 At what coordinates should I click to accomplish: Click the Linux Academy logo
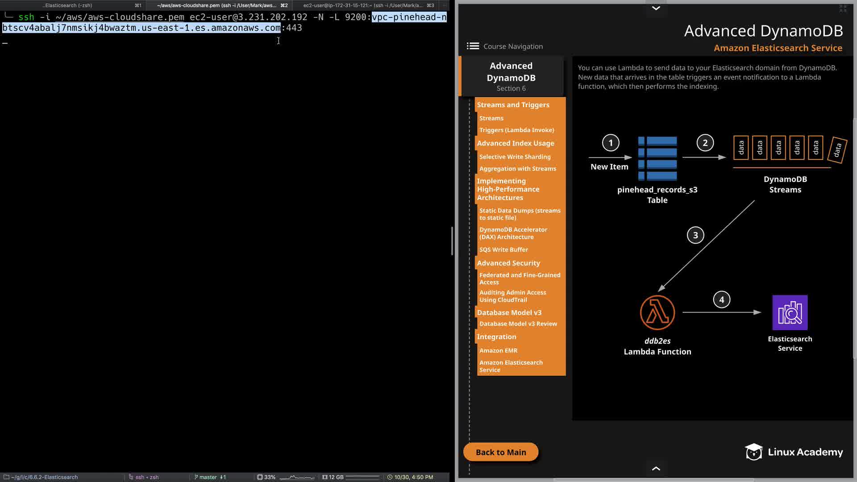click(x=794, y=452)
